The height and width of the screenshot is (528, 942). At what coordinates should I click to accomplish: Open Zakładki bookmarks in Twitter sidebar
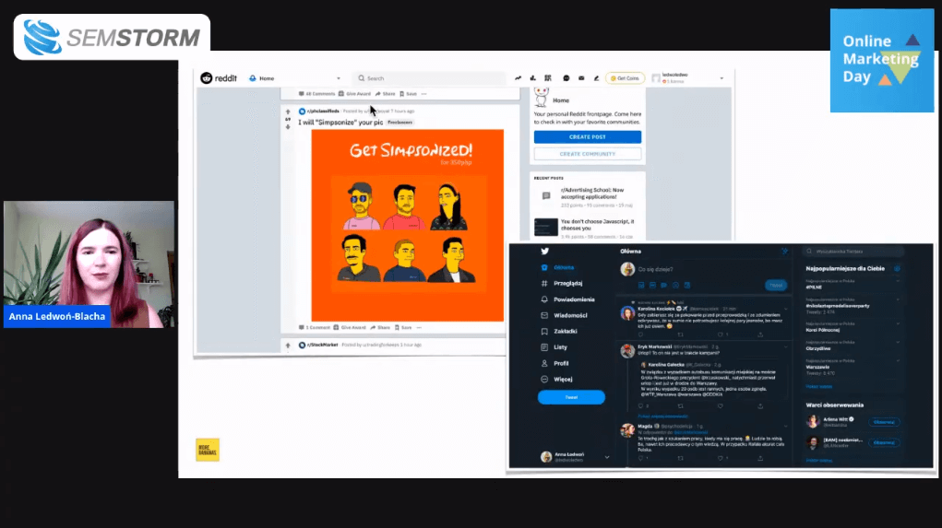566,332
